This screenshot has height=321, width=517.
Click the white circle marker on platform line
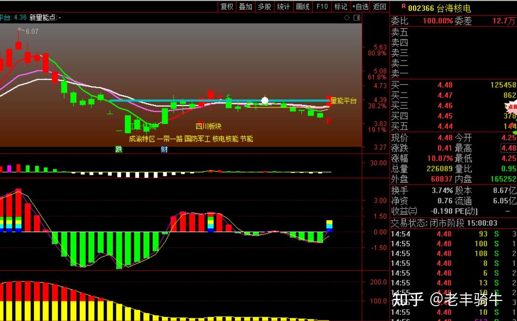[x=265, y=100]
